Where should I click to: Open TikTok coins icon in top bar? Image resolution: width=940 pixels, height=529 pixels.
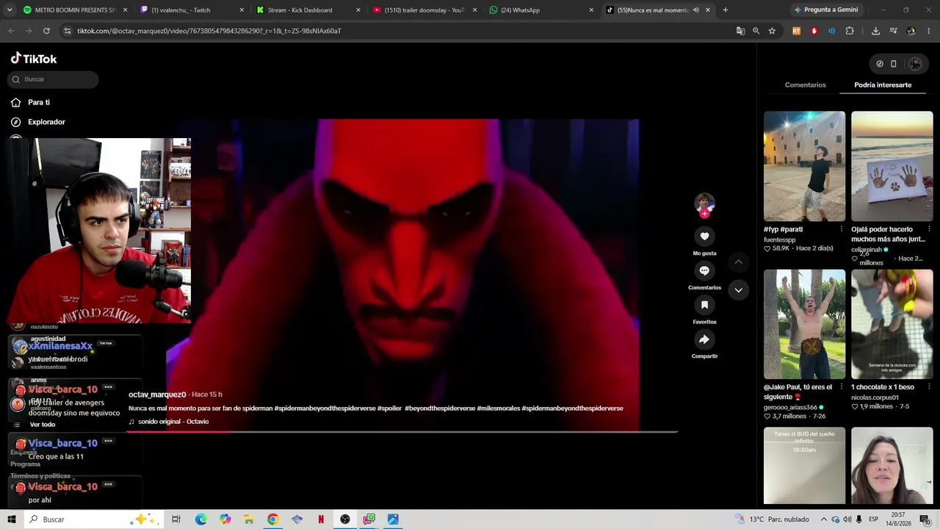pos(880,64)
